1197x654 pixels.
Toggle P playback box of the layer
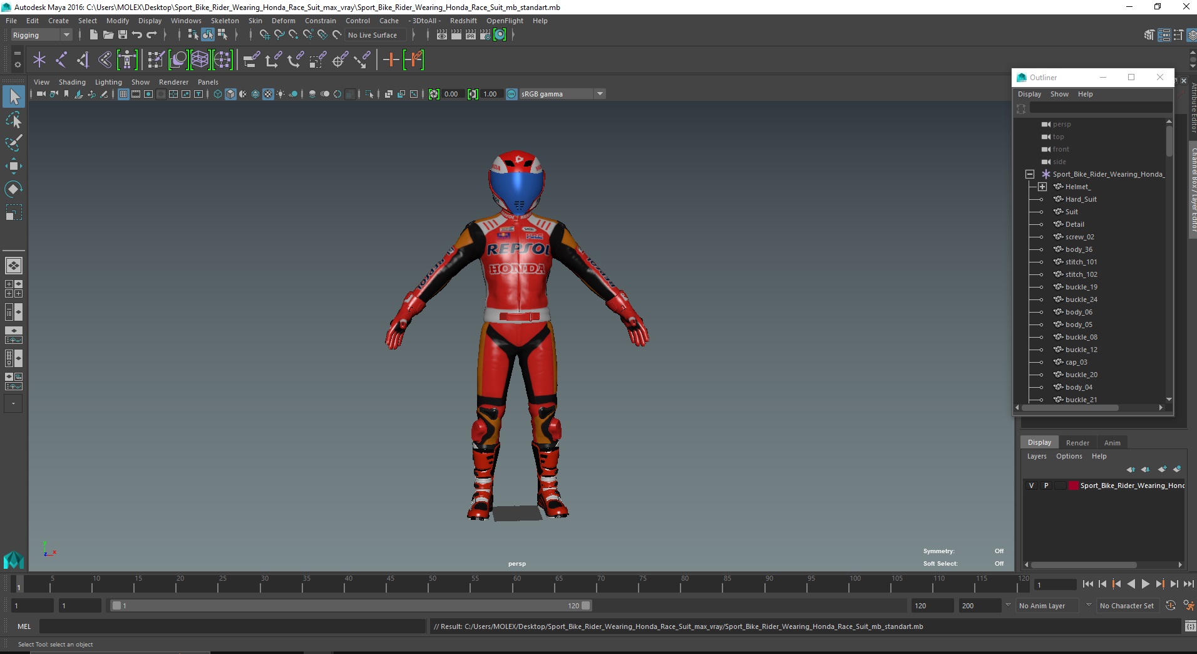pos(1046,485)
